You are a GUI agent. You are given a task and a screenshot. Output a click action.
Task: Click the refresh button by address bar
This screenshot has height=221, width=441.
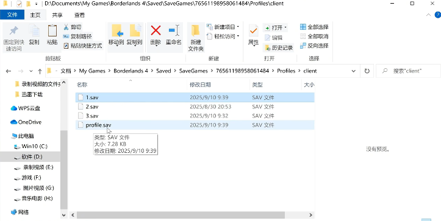(x=367, y=71)
